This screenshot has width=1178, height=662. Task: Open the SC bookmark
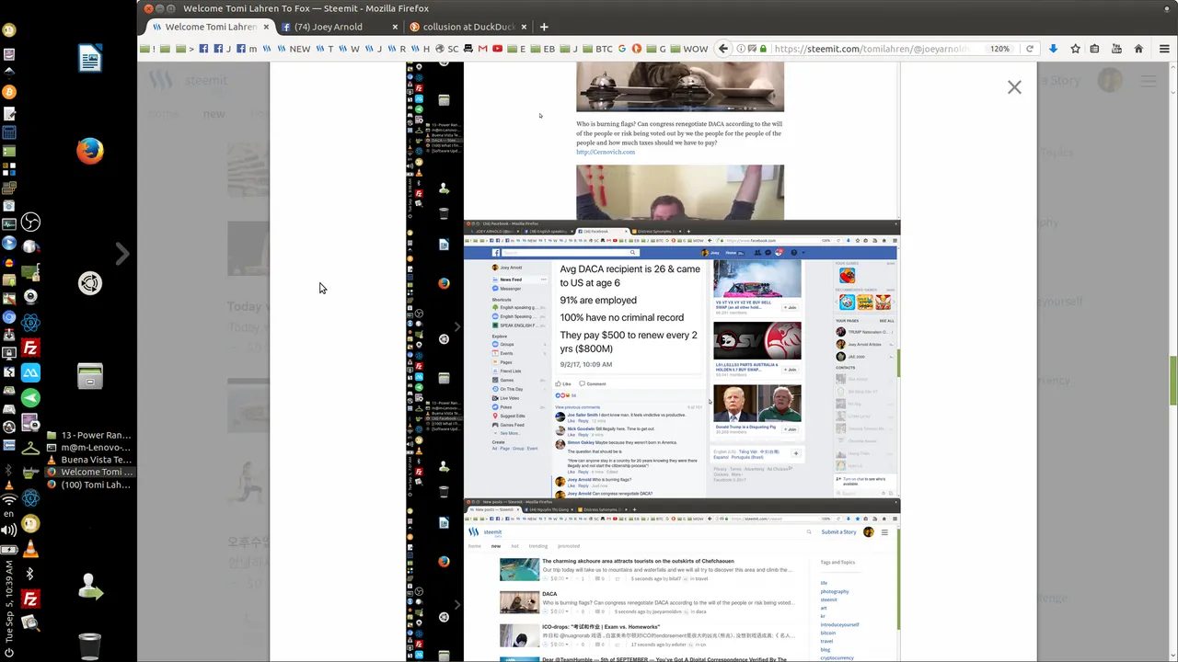click(446, 49)
